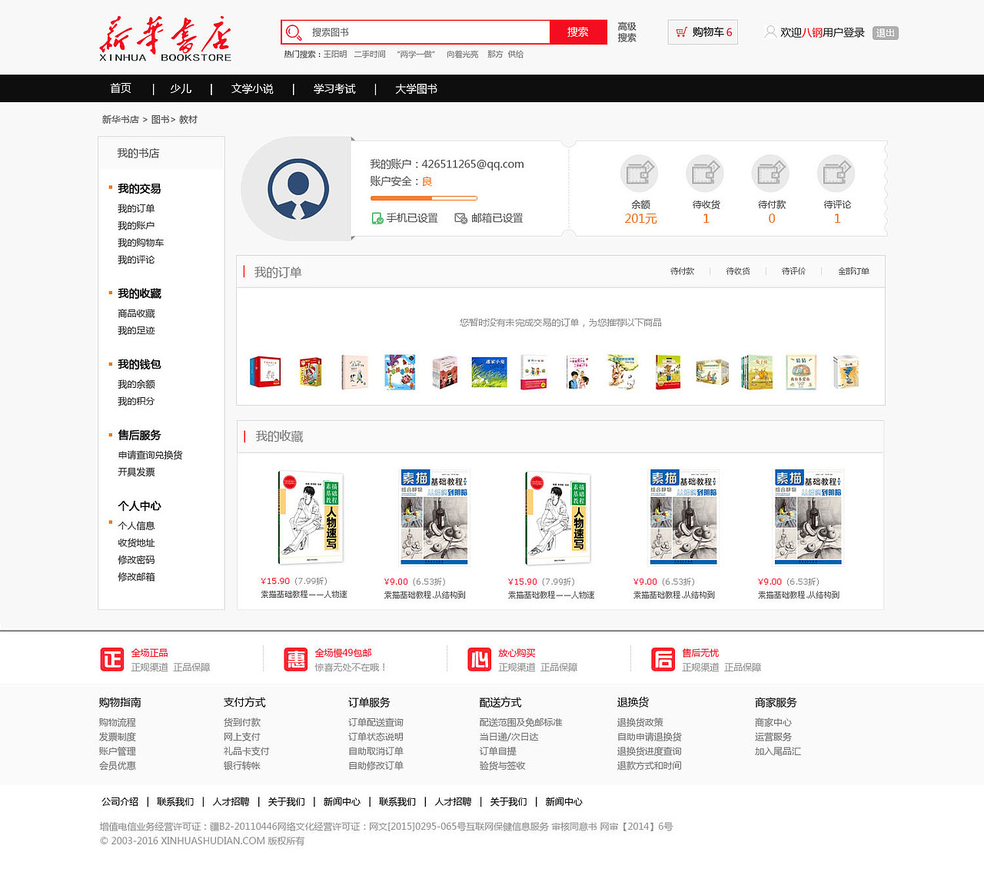Open 购物流程 in footer guide

coord(117,722)
